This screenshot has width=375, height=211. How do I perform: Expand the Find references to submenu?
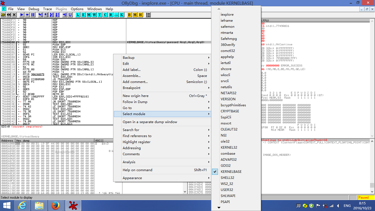click(163, 136)
